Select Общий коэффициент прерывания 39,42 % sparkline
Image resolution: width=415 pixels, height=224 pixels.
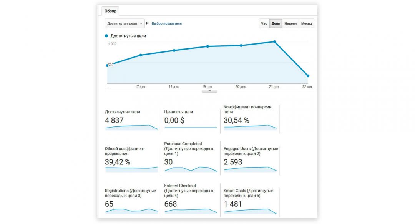click(131, 168)
